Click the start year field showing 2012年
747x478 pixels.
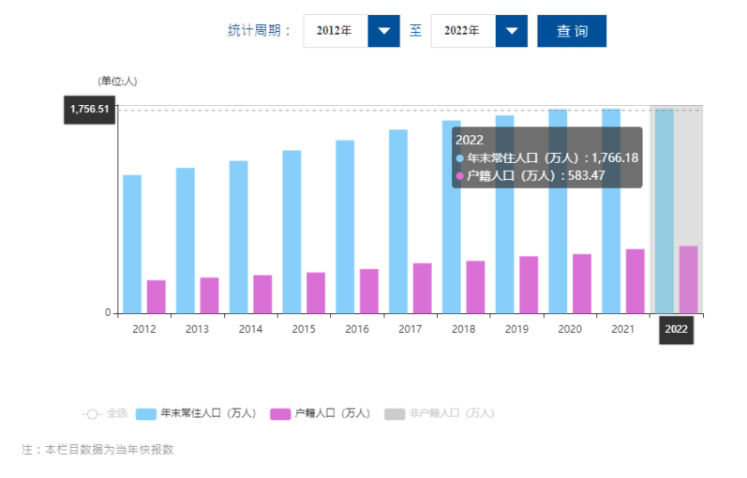[335, 31]
